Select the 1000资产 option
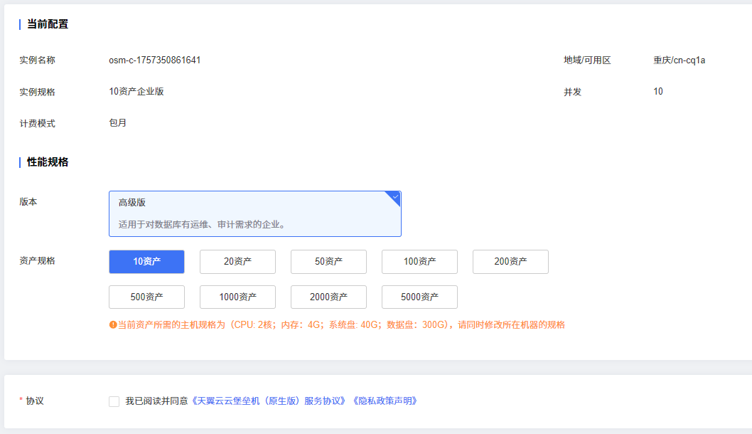Screen dimensions: 752x434 coord(237,297)
